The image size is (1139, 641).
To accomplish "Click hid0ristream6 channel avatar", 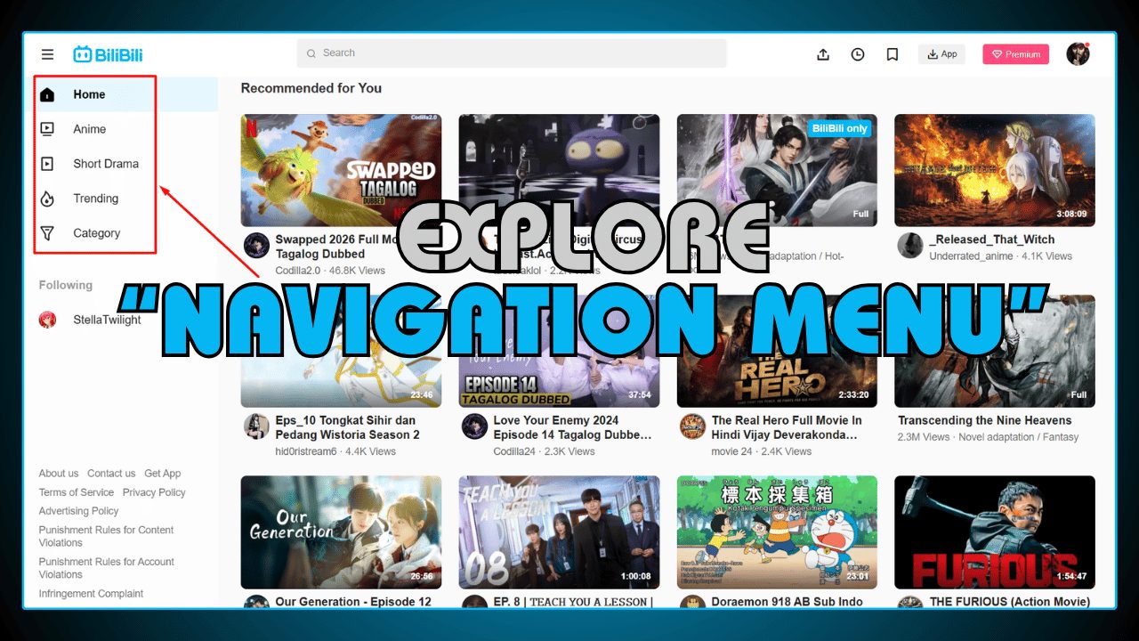I will [x=256, y=426].
